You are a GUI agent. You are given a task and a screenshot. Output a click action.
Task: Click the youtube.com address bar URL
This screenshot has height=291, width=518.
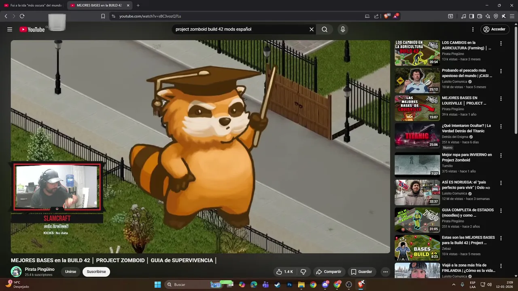pyautogui.click(x=150, y=16)
